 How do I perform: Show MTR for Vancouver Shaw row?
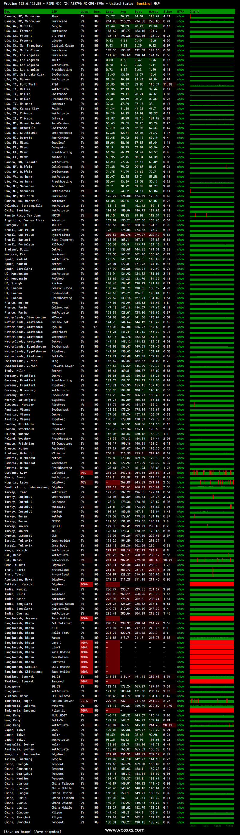click(180, 16)
